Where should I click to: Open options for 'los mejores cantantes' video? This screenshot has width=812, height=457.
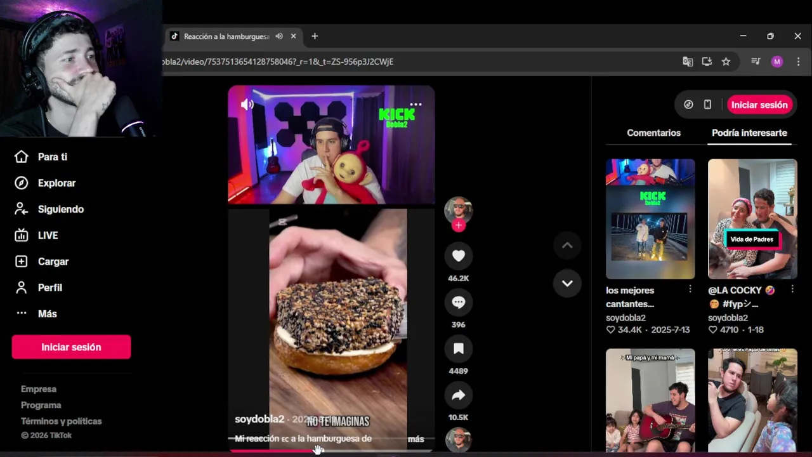pos(690,289)
